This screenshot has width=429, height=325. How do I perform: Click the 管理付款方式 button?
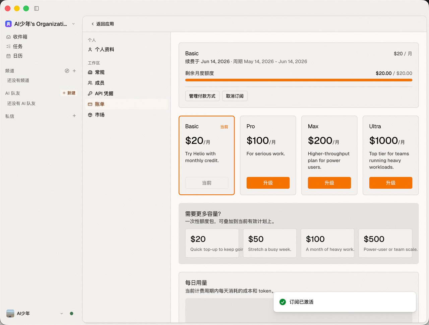(202, 96)
